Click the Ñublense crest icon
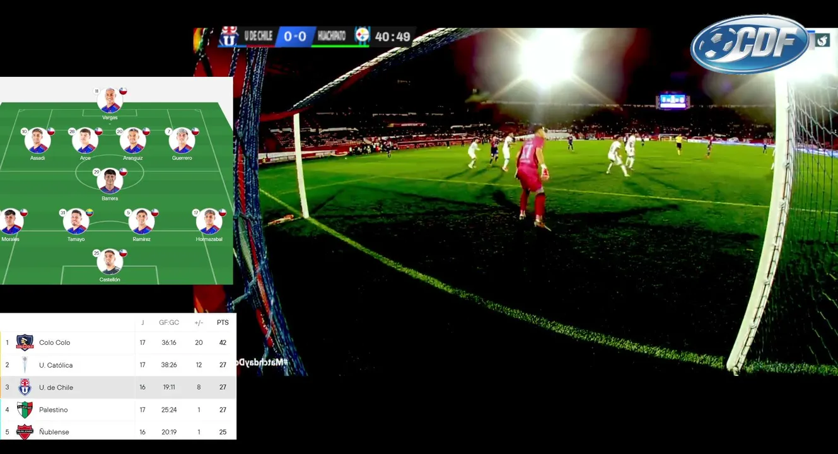This screenshot has height=454, width=838. pyautogui.click(x=25, y=432)
